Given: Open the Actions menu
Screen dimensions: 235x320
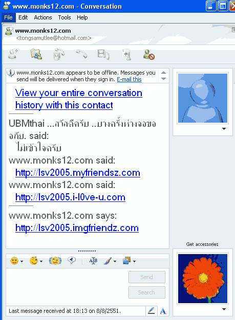Looking at the screenshot, I should (x=43, y=17).
